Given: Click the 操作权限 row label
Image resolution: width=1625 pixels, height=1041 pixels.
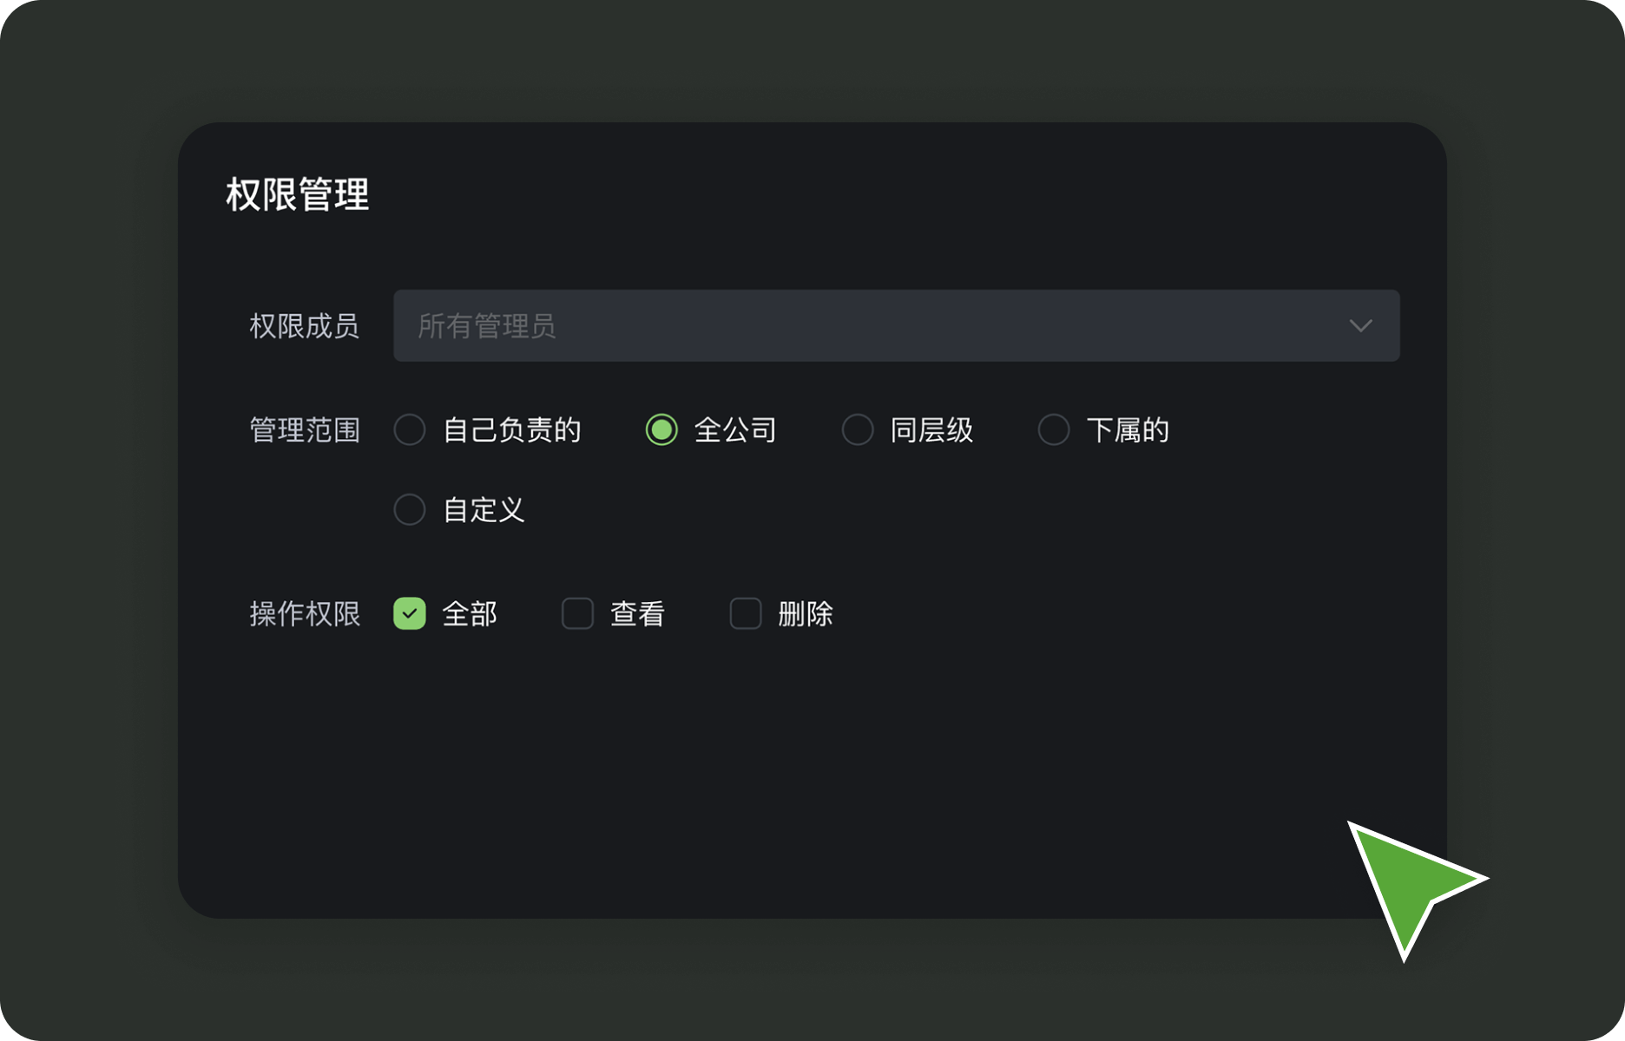Looking at the screenshot, I should (x=304, y=614).
